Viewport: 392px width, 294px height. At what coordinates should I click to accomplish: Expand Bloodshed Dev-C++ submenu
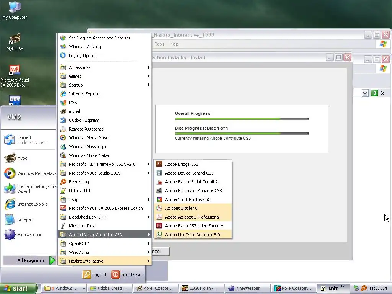[105, 217]
